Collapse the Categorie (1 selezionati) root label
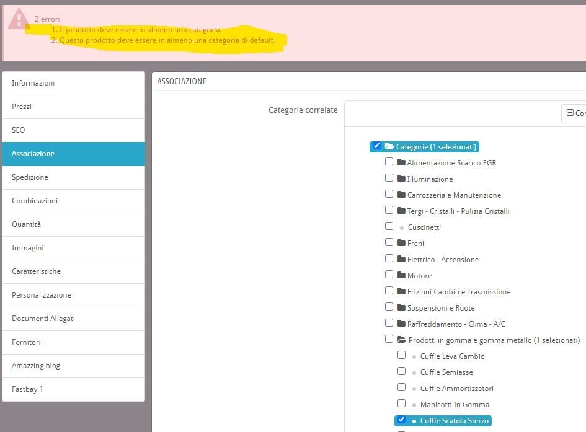Viewport: 586px width, 432px height. tap(436, 147)
